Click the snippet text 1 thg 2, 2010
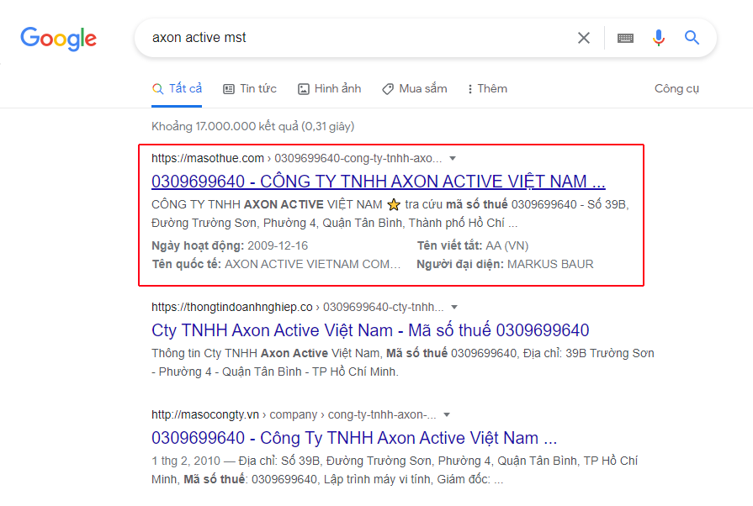The image size is (753, 506). click(x=186, y=461)
